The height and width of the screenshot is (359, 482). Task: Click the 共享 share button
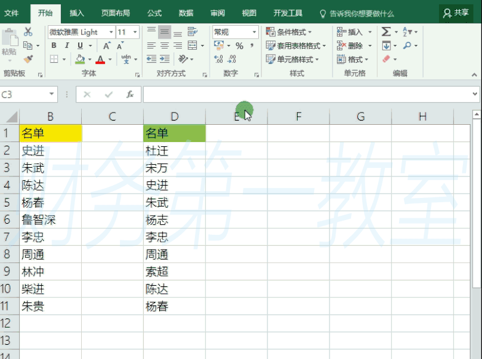point(456,13)
